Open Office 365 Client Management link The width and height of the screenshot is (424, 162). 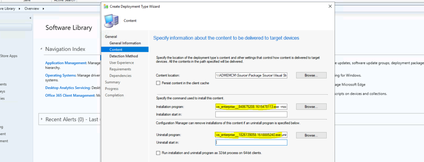coord(70,95)
